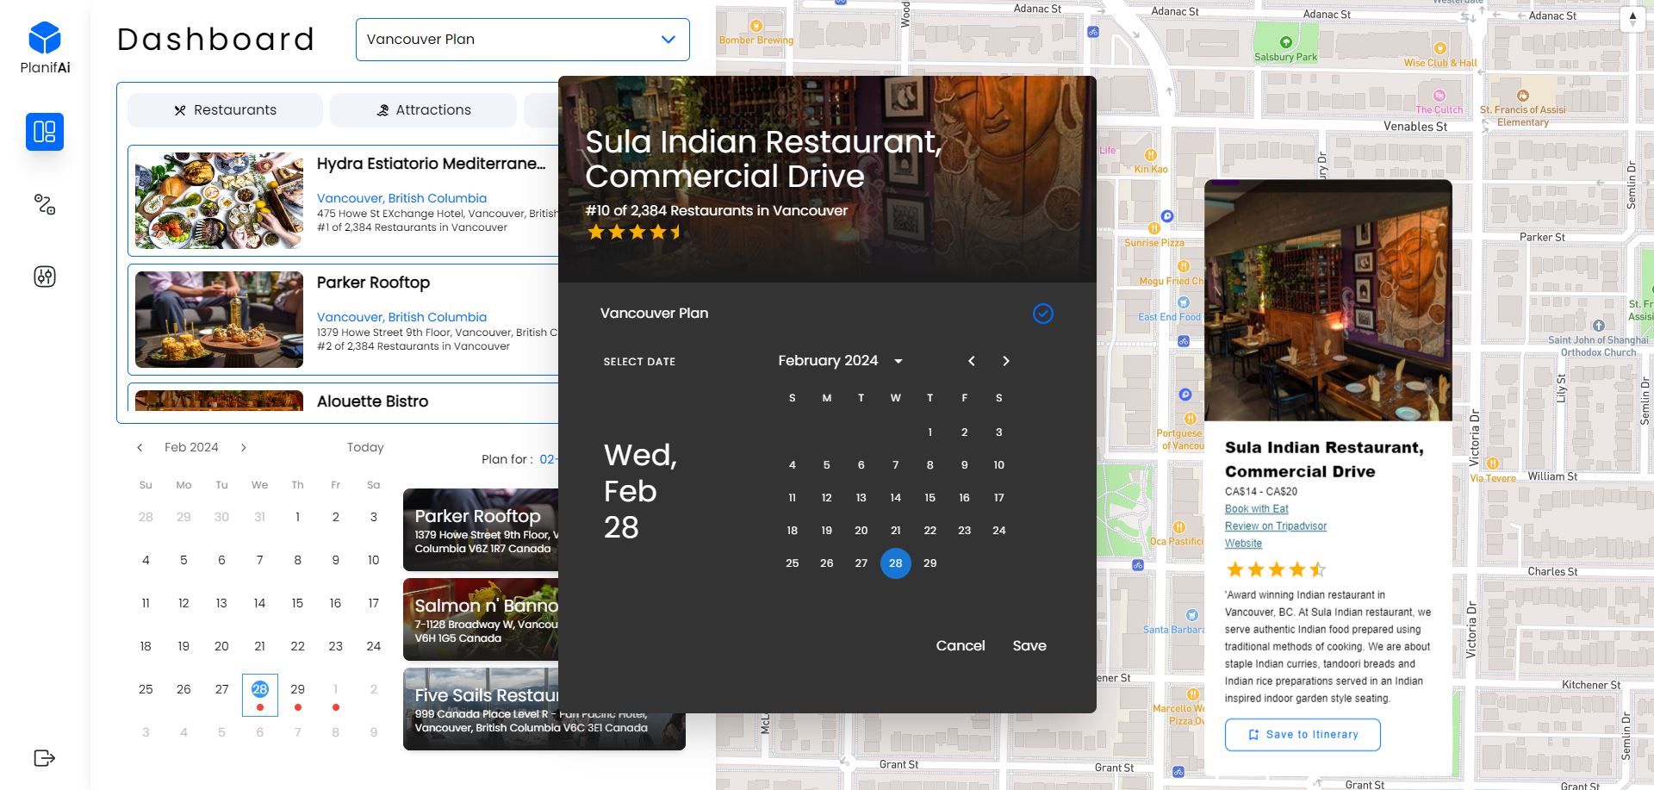Click Saint John of Shanghai church marker
This screenshot has height=790, width=1654.
tap(1599, 326)
